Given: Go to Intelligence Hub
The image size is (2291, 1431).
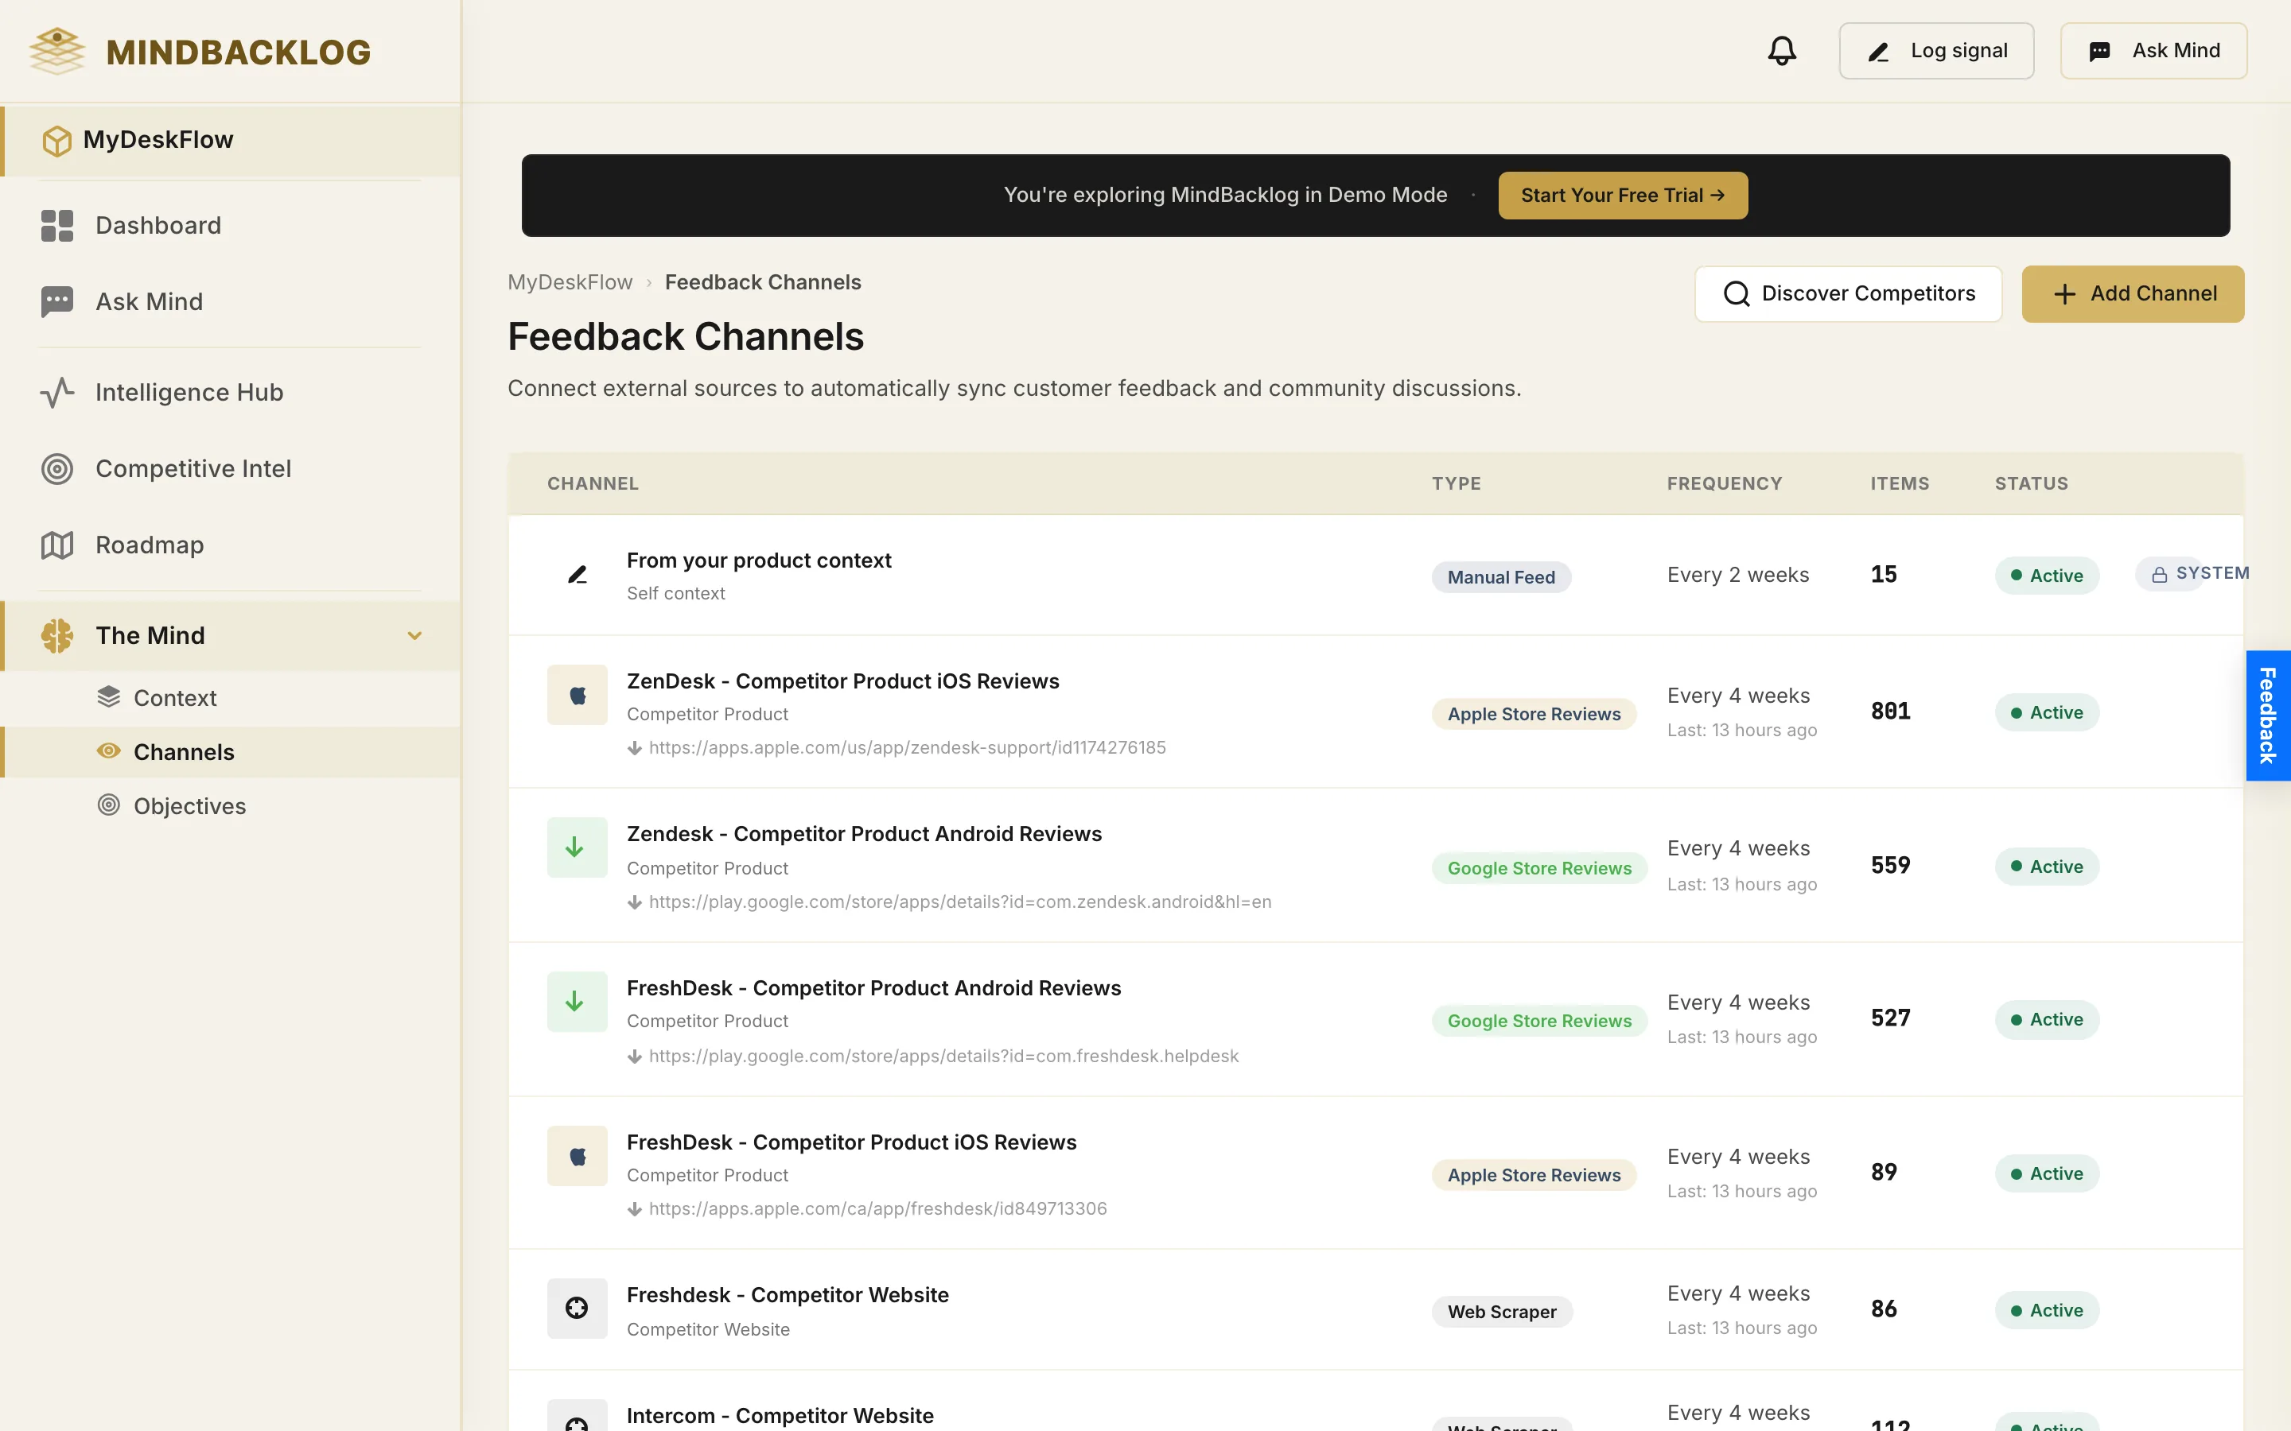Looking at the screenshot, I should coord(231,393).
